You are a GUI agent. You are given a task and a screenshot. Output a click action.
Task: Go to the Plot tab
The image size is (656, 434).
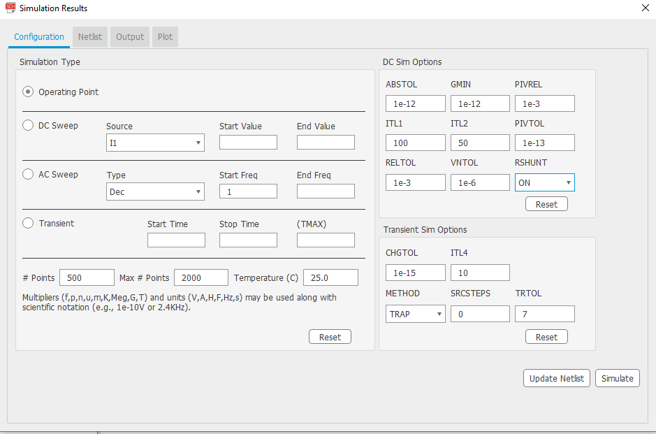click(165, 37)
